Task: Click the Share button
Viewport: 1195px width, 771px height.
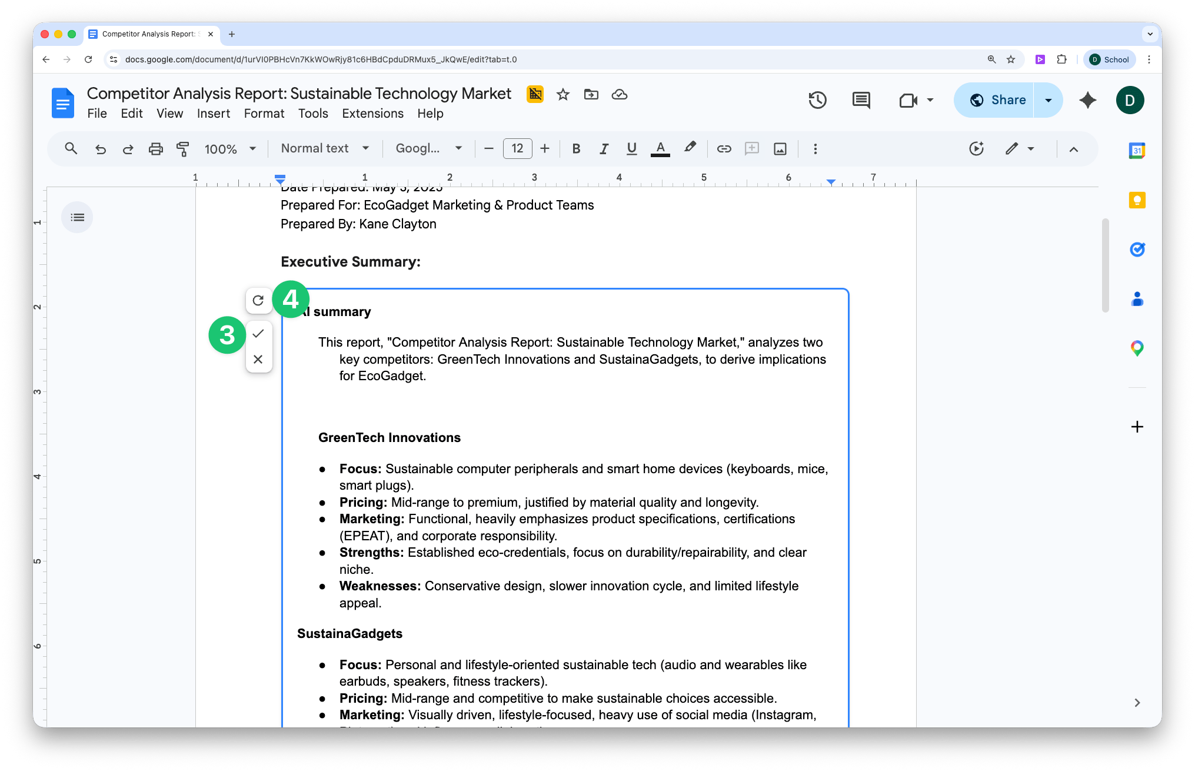Action: click(x=997, y=100)
